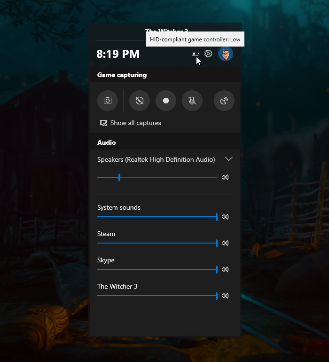Viewport: 329px width, 362px height.
Task: Mute Steam audio
Action: tap(225, 243)
